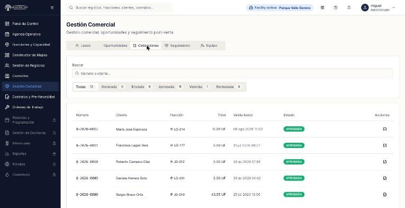
Task: Expand the miguel Administrador user menu chevron
Action: click(x=394, y=8)
